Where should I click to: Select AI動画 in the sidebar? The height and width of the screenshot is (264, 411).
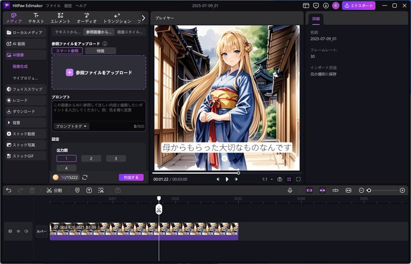pos(26,44)
